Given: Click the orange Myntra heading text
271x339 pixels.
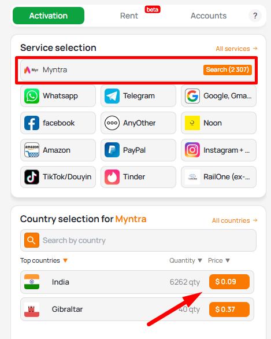Looking at the screenshot, I should (131, 219).
